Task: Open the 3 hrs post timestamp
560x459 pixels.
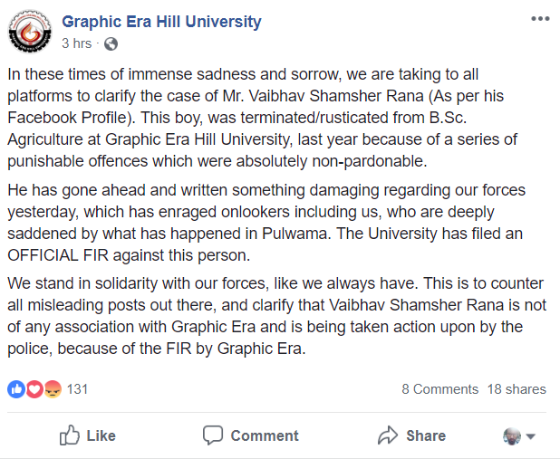Action: (76, 43)
